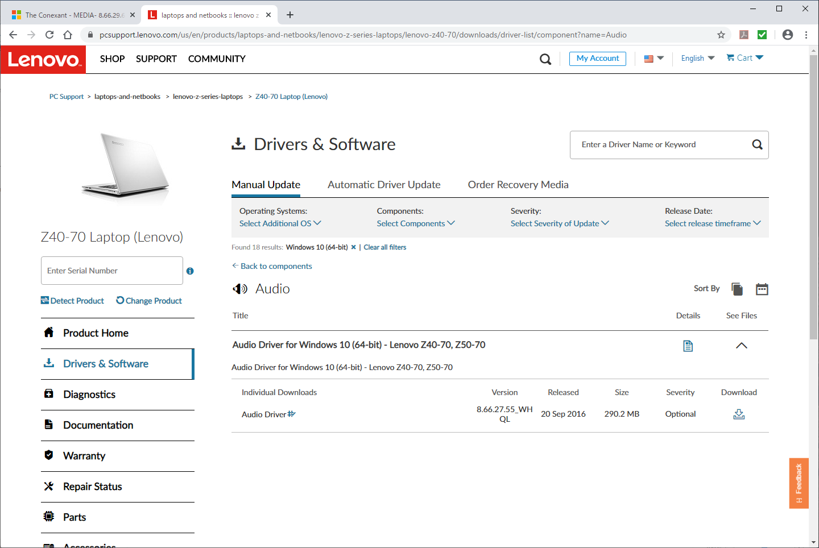
Task: Switch to Automatic Driver Update tab
Action: click(x=384, y=185)
